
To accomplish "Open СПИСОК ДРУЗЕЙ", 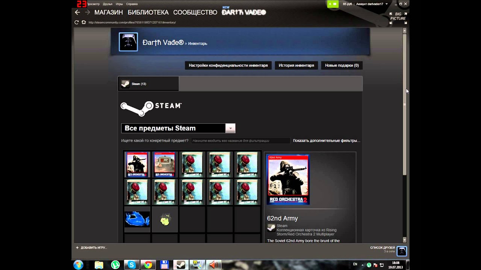I will tap(383, 247).
